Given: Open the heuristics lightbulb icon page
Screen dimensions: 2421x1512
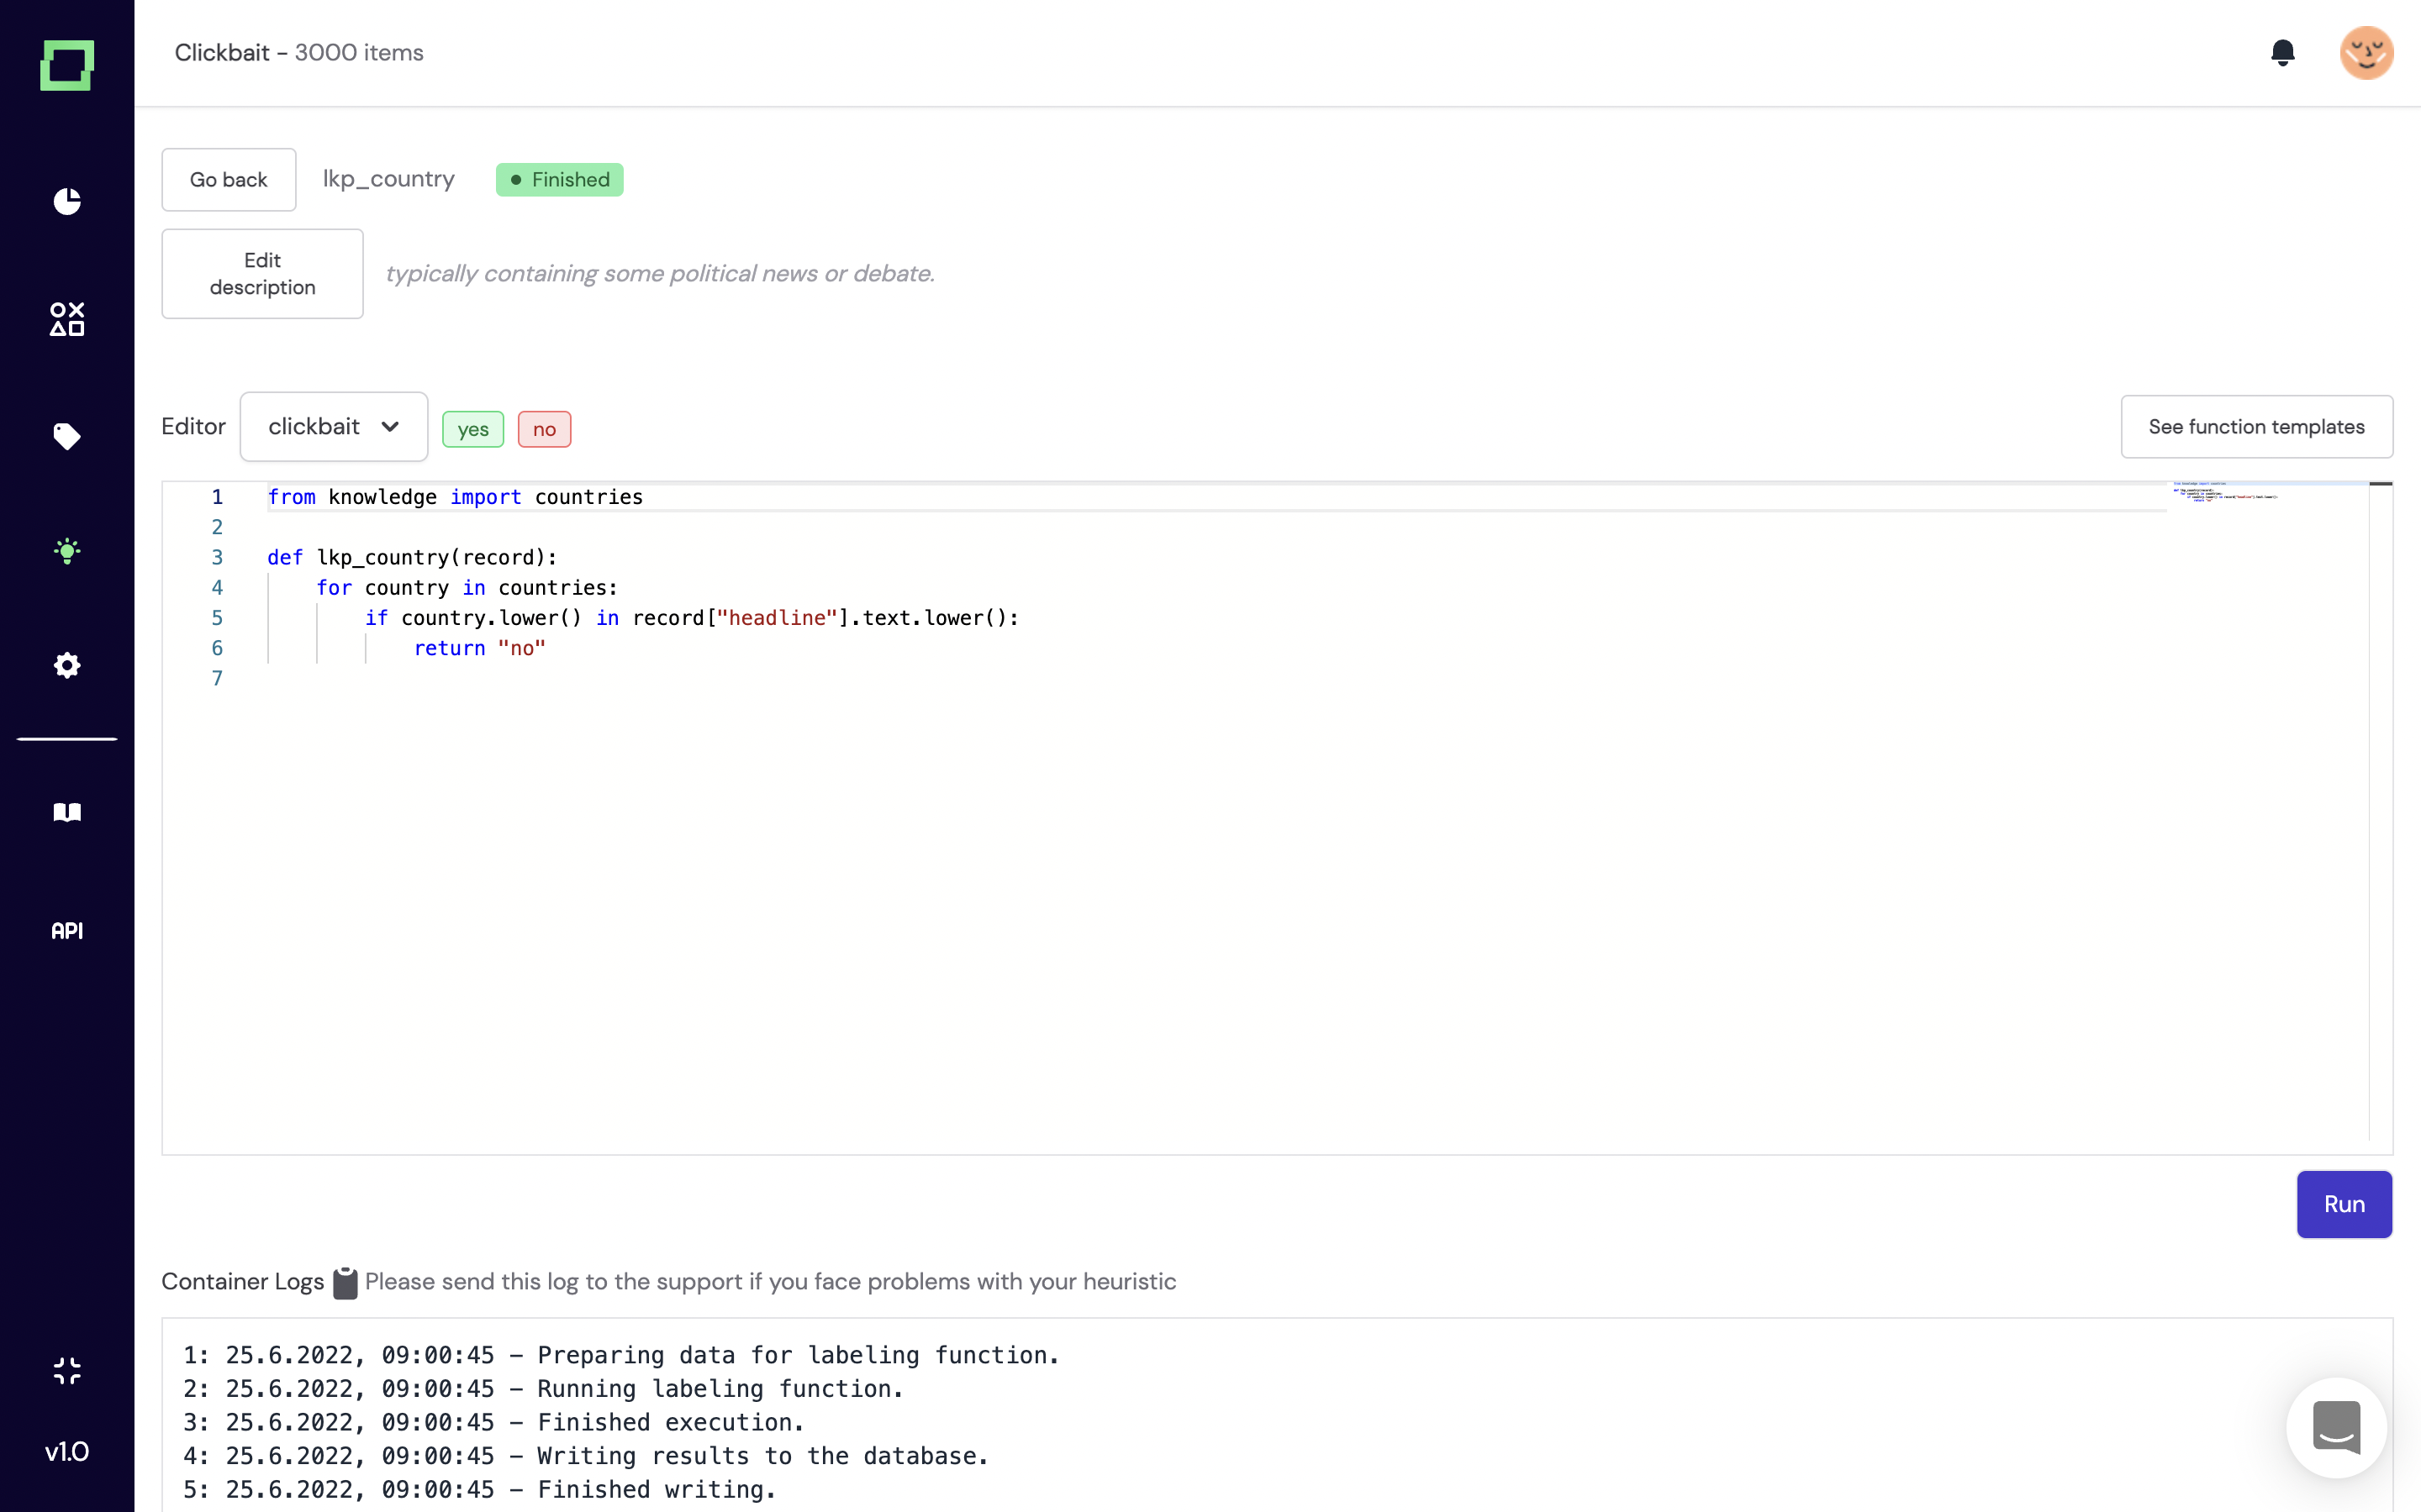Looking at the screenshot, I should [67, 551].
